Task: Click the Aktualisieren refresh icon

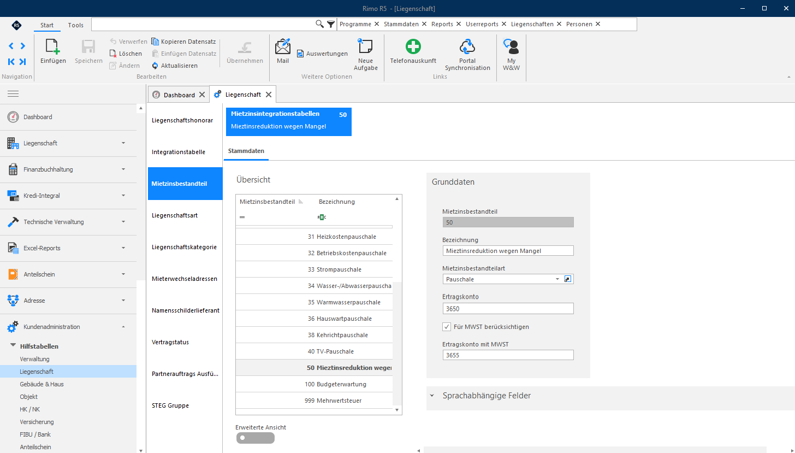Action: pos(155,66)
